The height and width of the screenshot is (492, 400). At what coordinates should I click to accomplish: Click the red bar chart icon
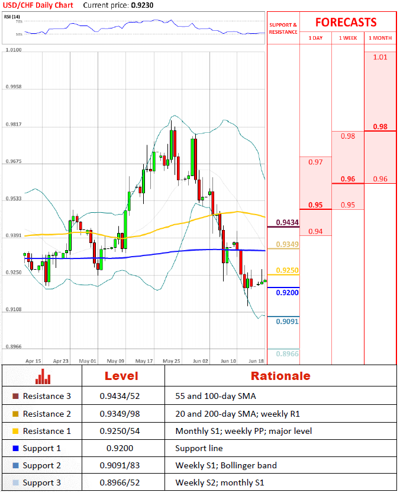click(x=43, y=376)
